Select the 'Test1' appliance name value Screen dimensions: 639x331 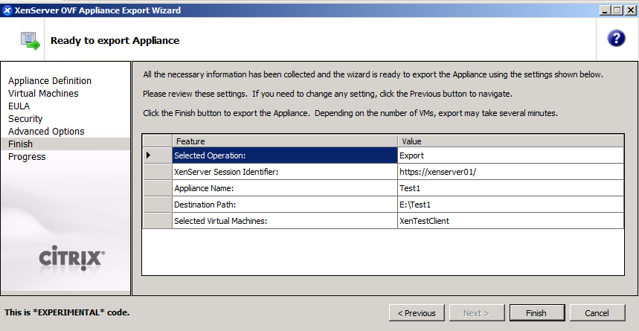coord(510,188)
